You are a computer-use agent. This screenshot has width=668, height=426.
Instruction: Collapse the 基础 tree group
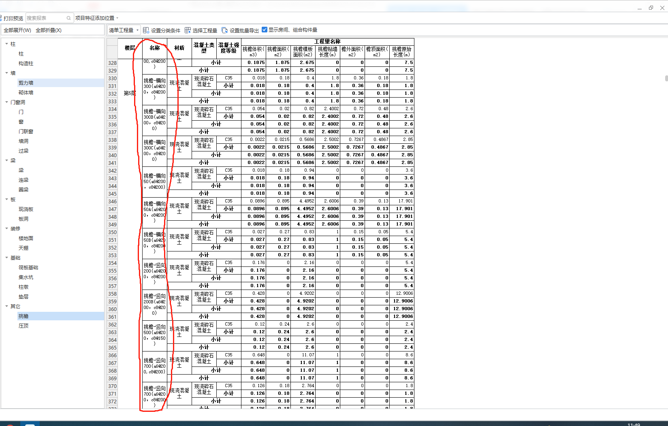[x=6, y=258]
